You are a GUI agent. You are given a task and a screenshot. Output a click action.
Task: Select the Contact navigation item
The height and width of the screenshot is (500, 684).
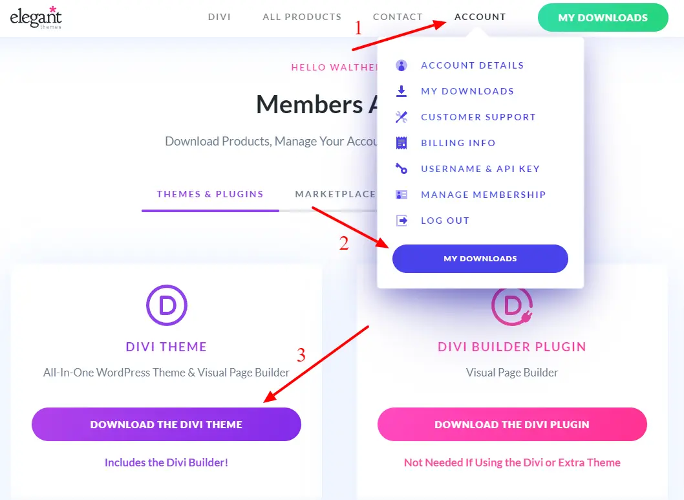pos(398,17)
